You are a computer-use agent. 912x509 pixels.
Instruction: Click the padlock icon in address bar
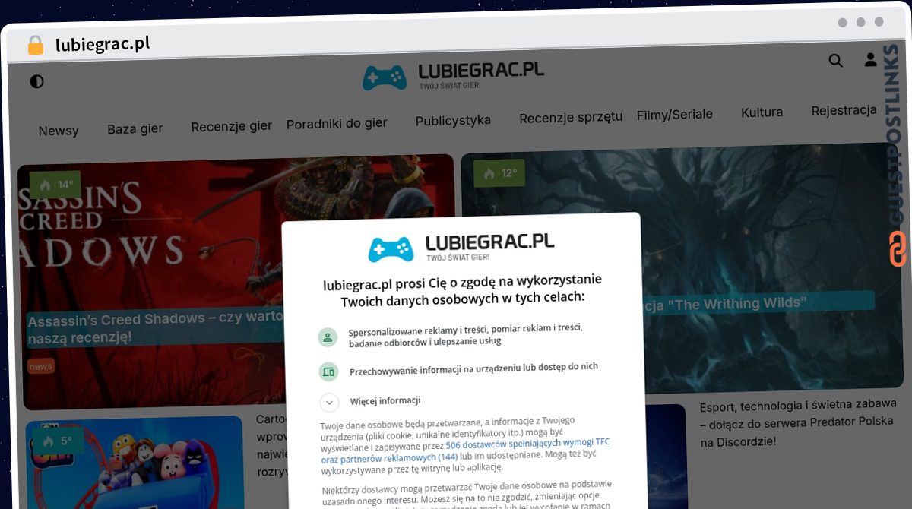[36, 45]
